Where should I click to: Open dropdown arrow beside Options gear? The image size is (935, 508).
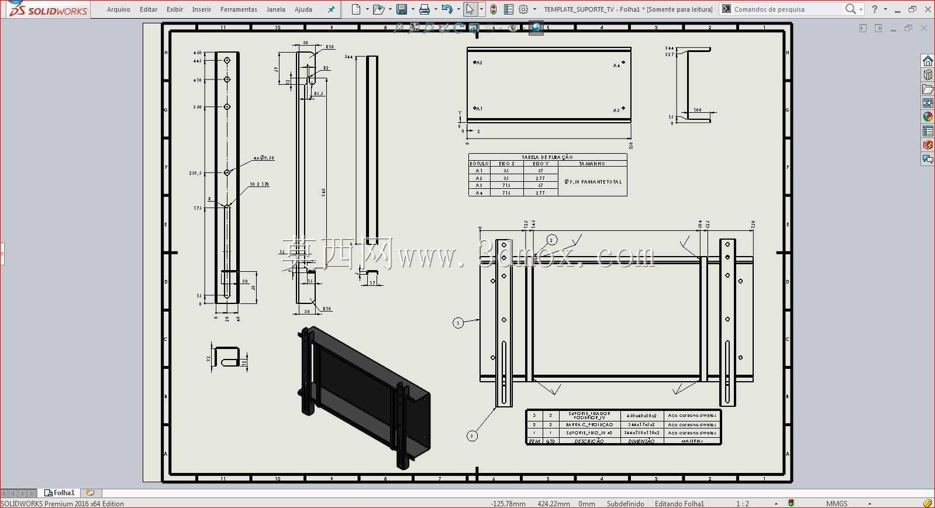(x=534, y=9)
